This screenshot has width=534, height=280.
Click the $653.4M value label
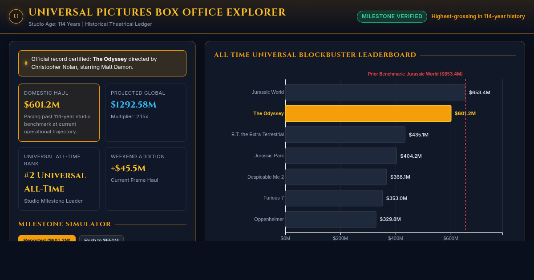click(480, 92)
